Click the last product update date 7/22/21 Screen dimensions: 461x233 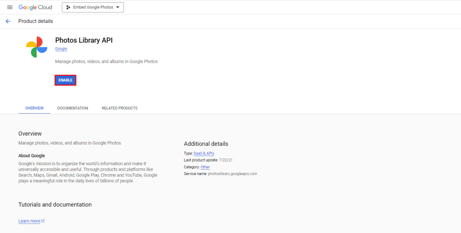tap(226, 160)
